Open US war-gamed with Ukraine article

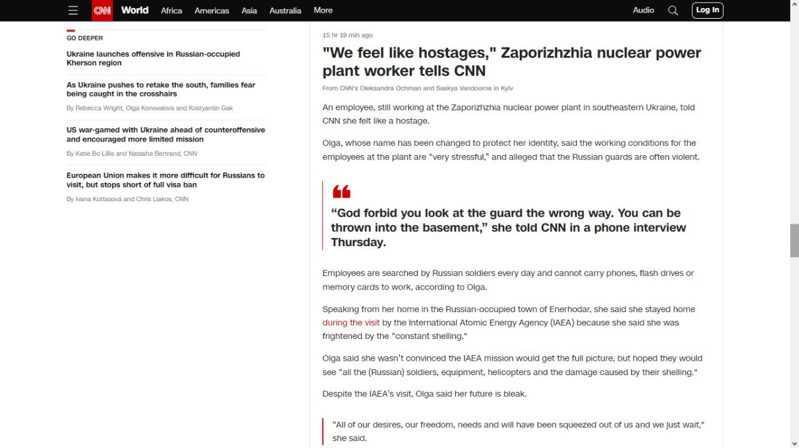point(166,135)
